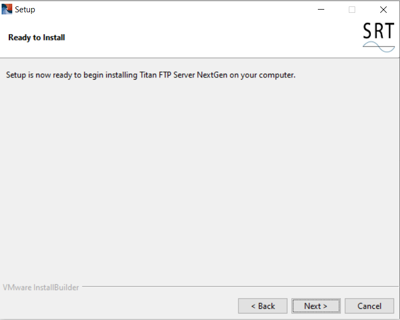
Task: Click the empty gray content area
Action: 200,176
